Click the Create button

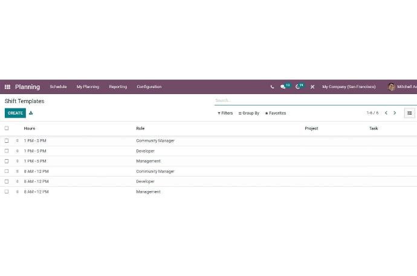point(15,113)
